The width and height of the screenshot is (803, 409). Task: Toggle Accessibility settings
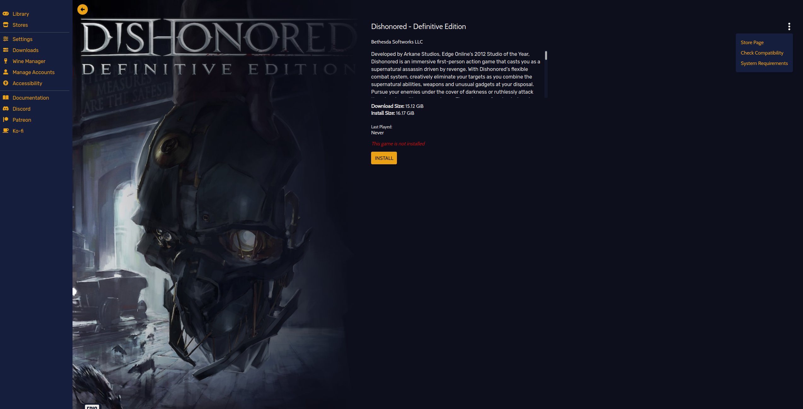(x=27, y=83)
